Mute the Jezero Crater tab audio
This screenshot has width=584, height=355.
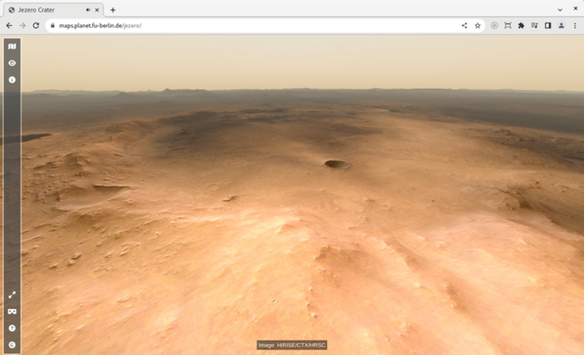coord(88,10)
